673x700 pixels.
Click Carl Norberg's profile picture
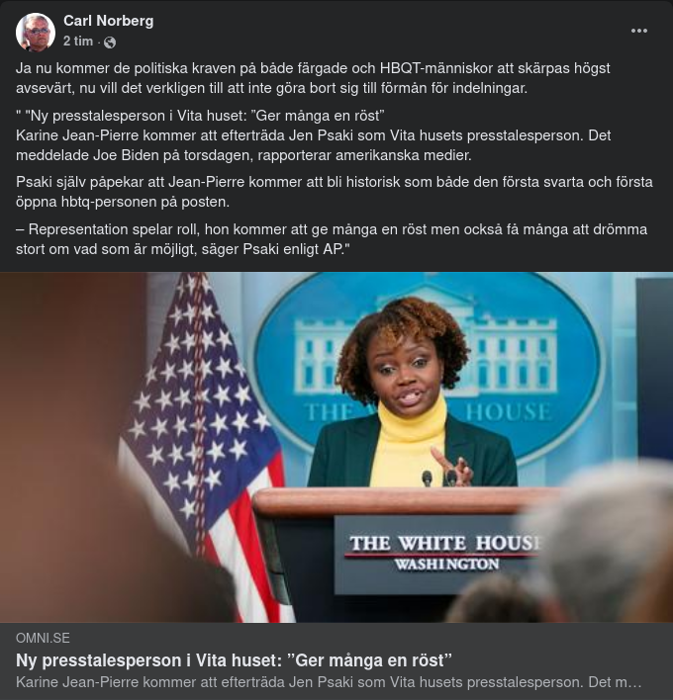(x=36, y=33)
